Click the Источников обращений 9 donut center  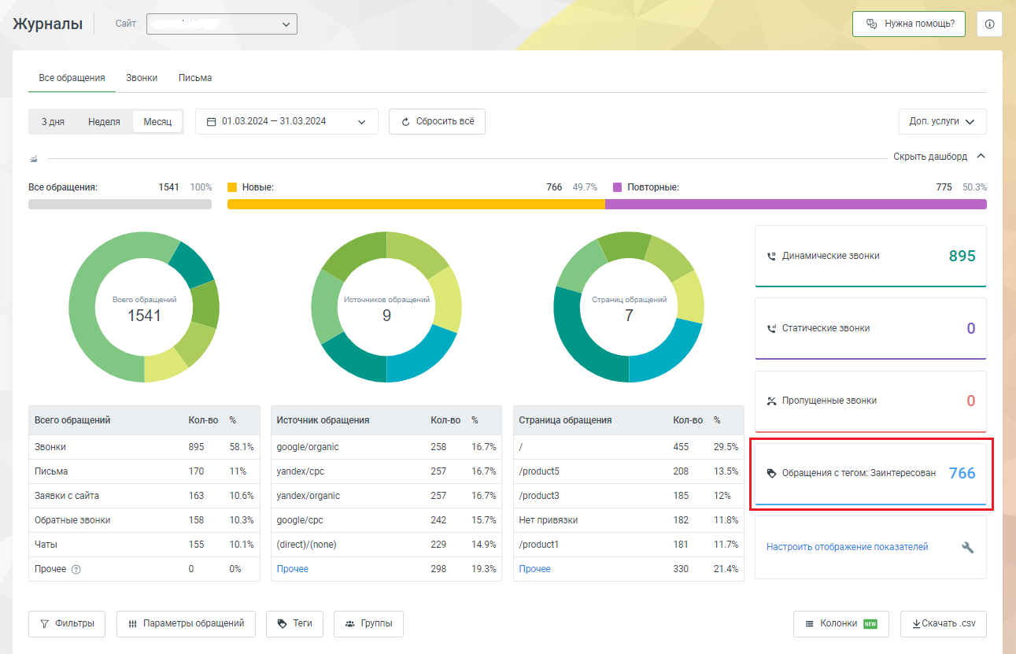[386, 309]
